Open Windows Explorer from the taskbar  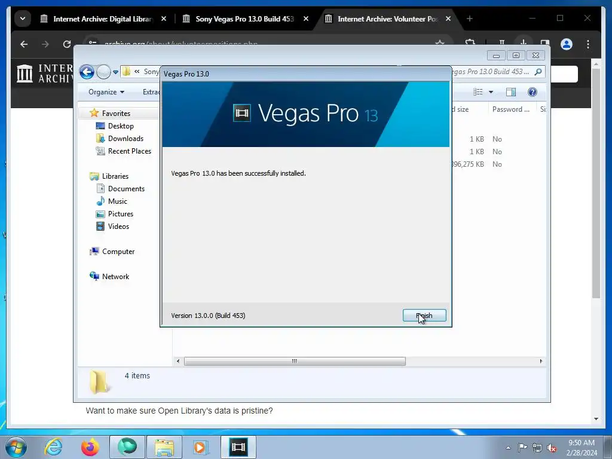pyautogui.click(x=164, y=447)
